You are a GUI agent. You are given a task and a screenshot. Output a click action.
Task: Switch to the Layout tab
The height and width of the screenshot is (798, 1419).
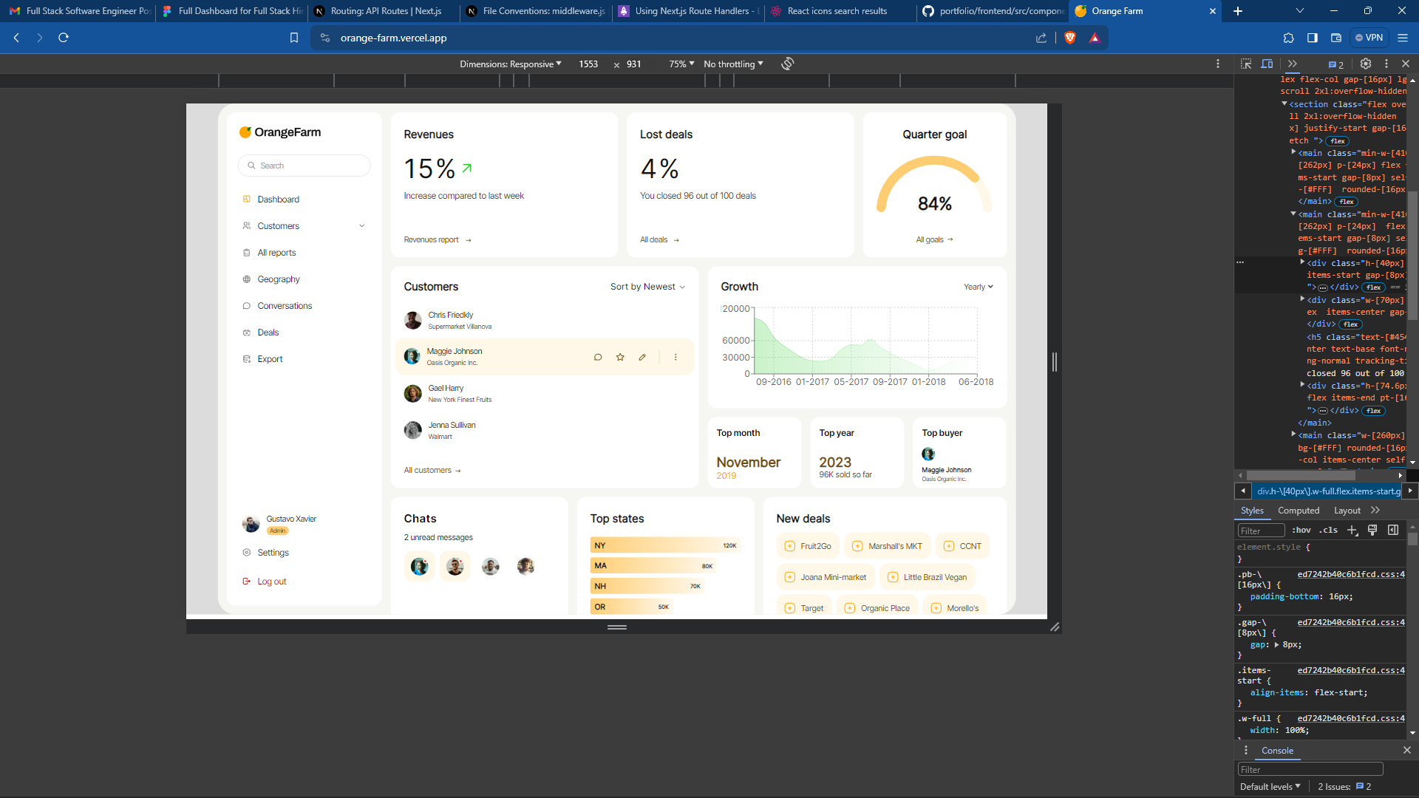pos(1347,511)
